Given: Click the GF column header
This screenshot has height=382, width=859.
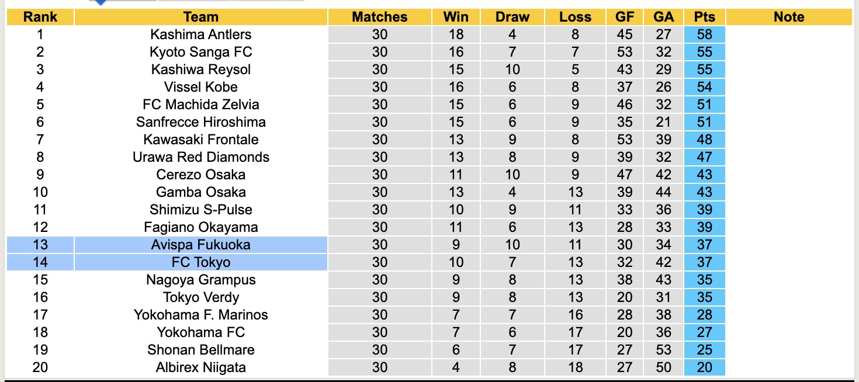Looking at the screenshot, I should [x=625, y=17].
